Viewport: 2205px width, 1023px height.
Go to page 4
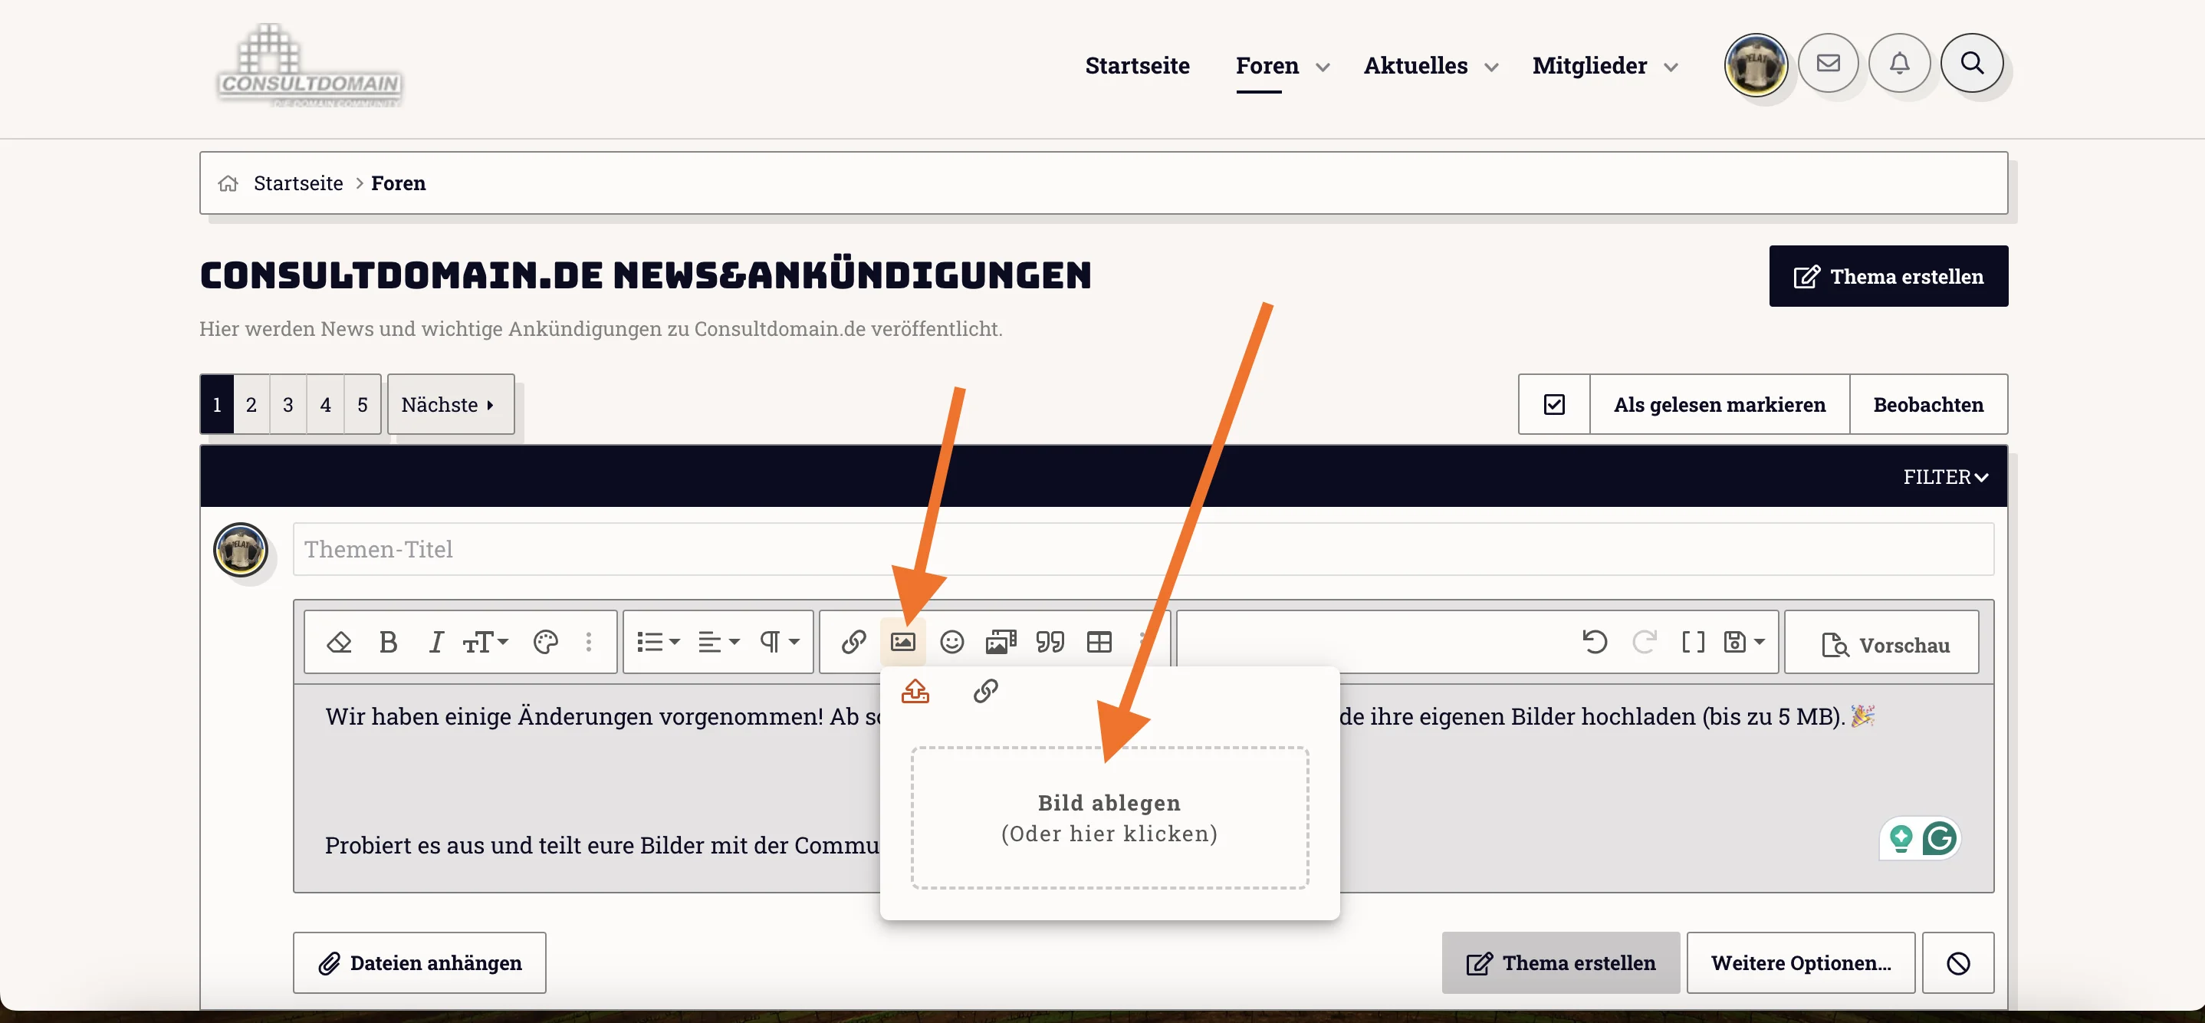[x=325, y=405]
